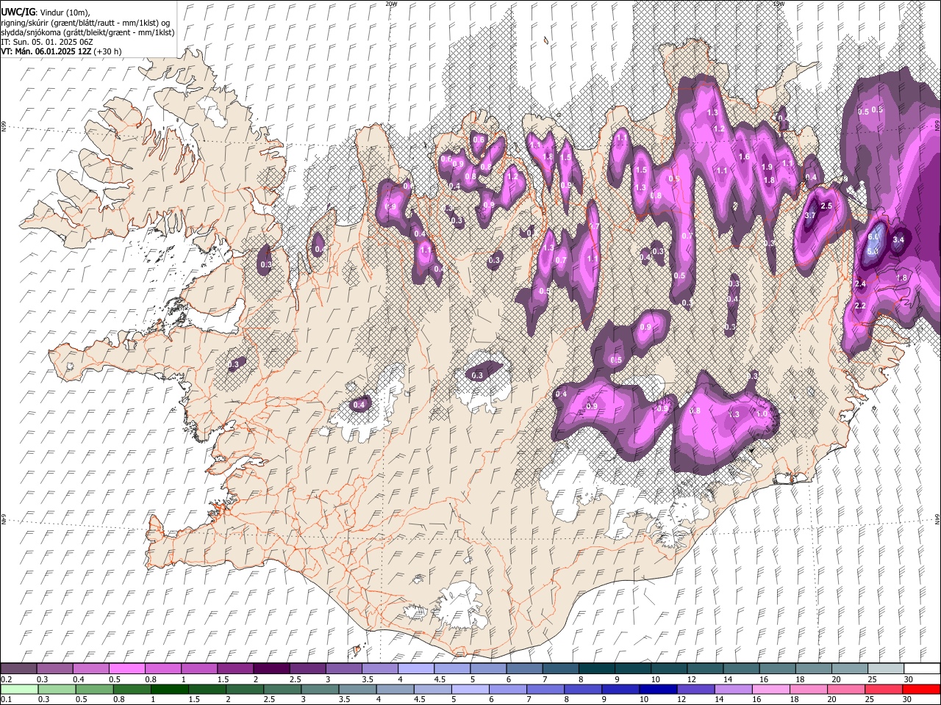Click the white swatch starting at 30 in top legend
Screen dimensions: 941x705
click(x=921, y=668)
